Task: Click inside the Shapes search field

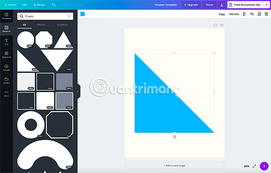Action: point(45,16)
